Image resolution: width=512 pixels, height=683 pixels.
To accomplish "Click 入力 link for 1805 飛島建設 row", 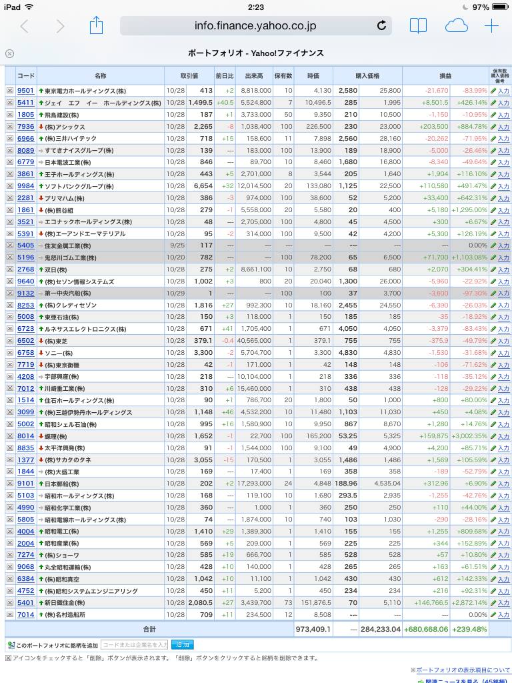I will (503, 115).
